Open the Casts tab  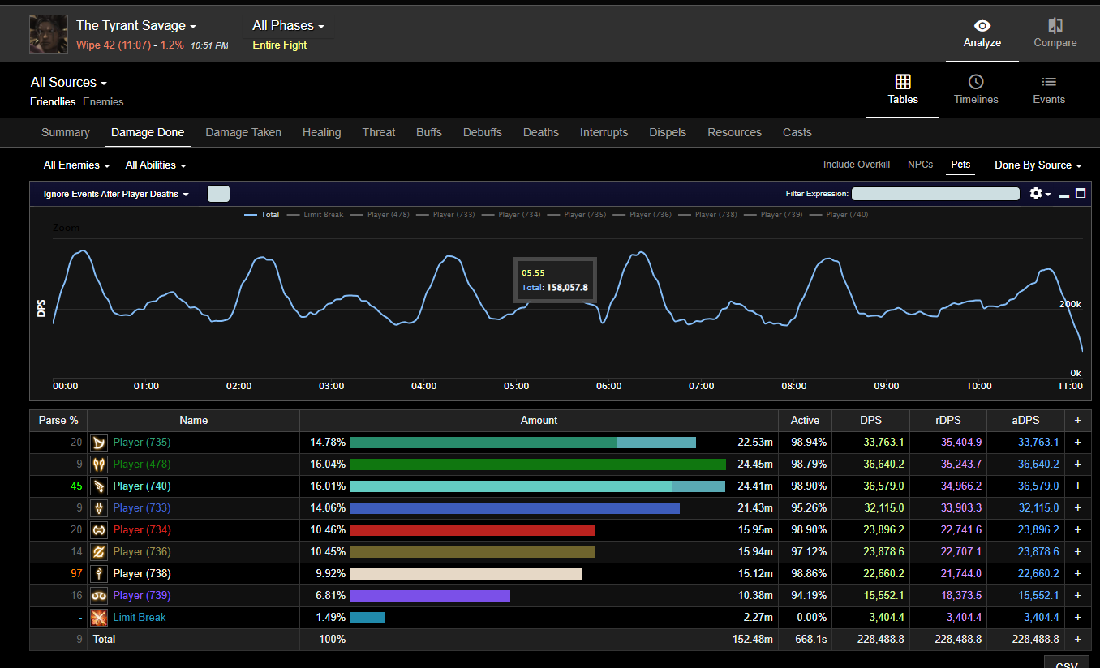click(x=797, y=132)
